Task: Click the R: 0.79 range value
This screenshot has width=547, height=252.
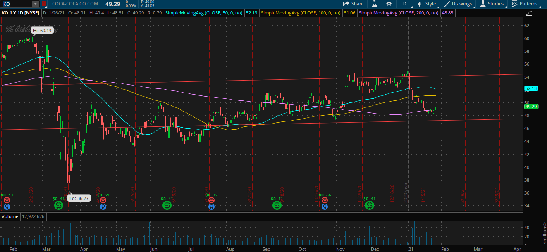Action: [154, 13]
